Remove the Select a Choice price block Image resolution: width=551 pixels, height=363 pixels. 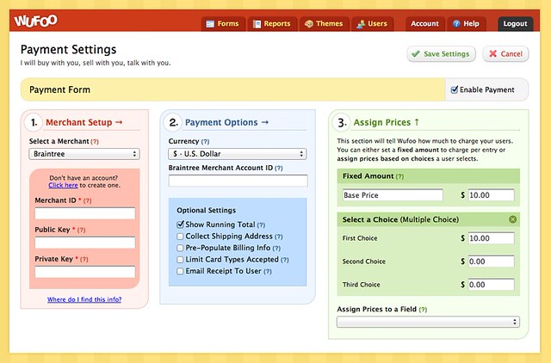(x=513, y=219)
